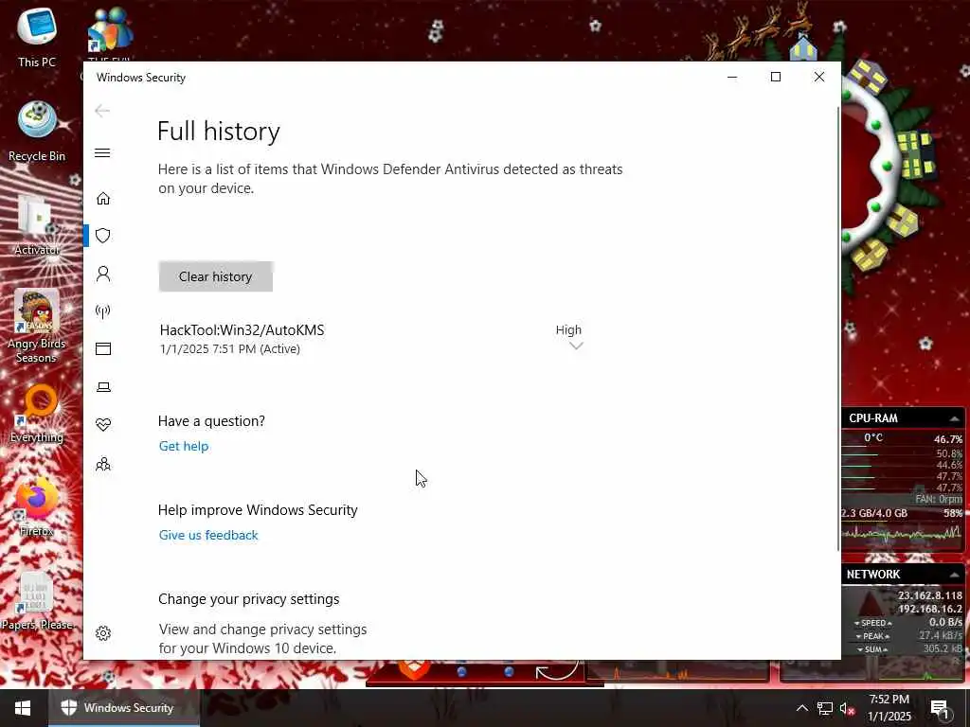Select the Activator desktop icon

tap(37, 225)
